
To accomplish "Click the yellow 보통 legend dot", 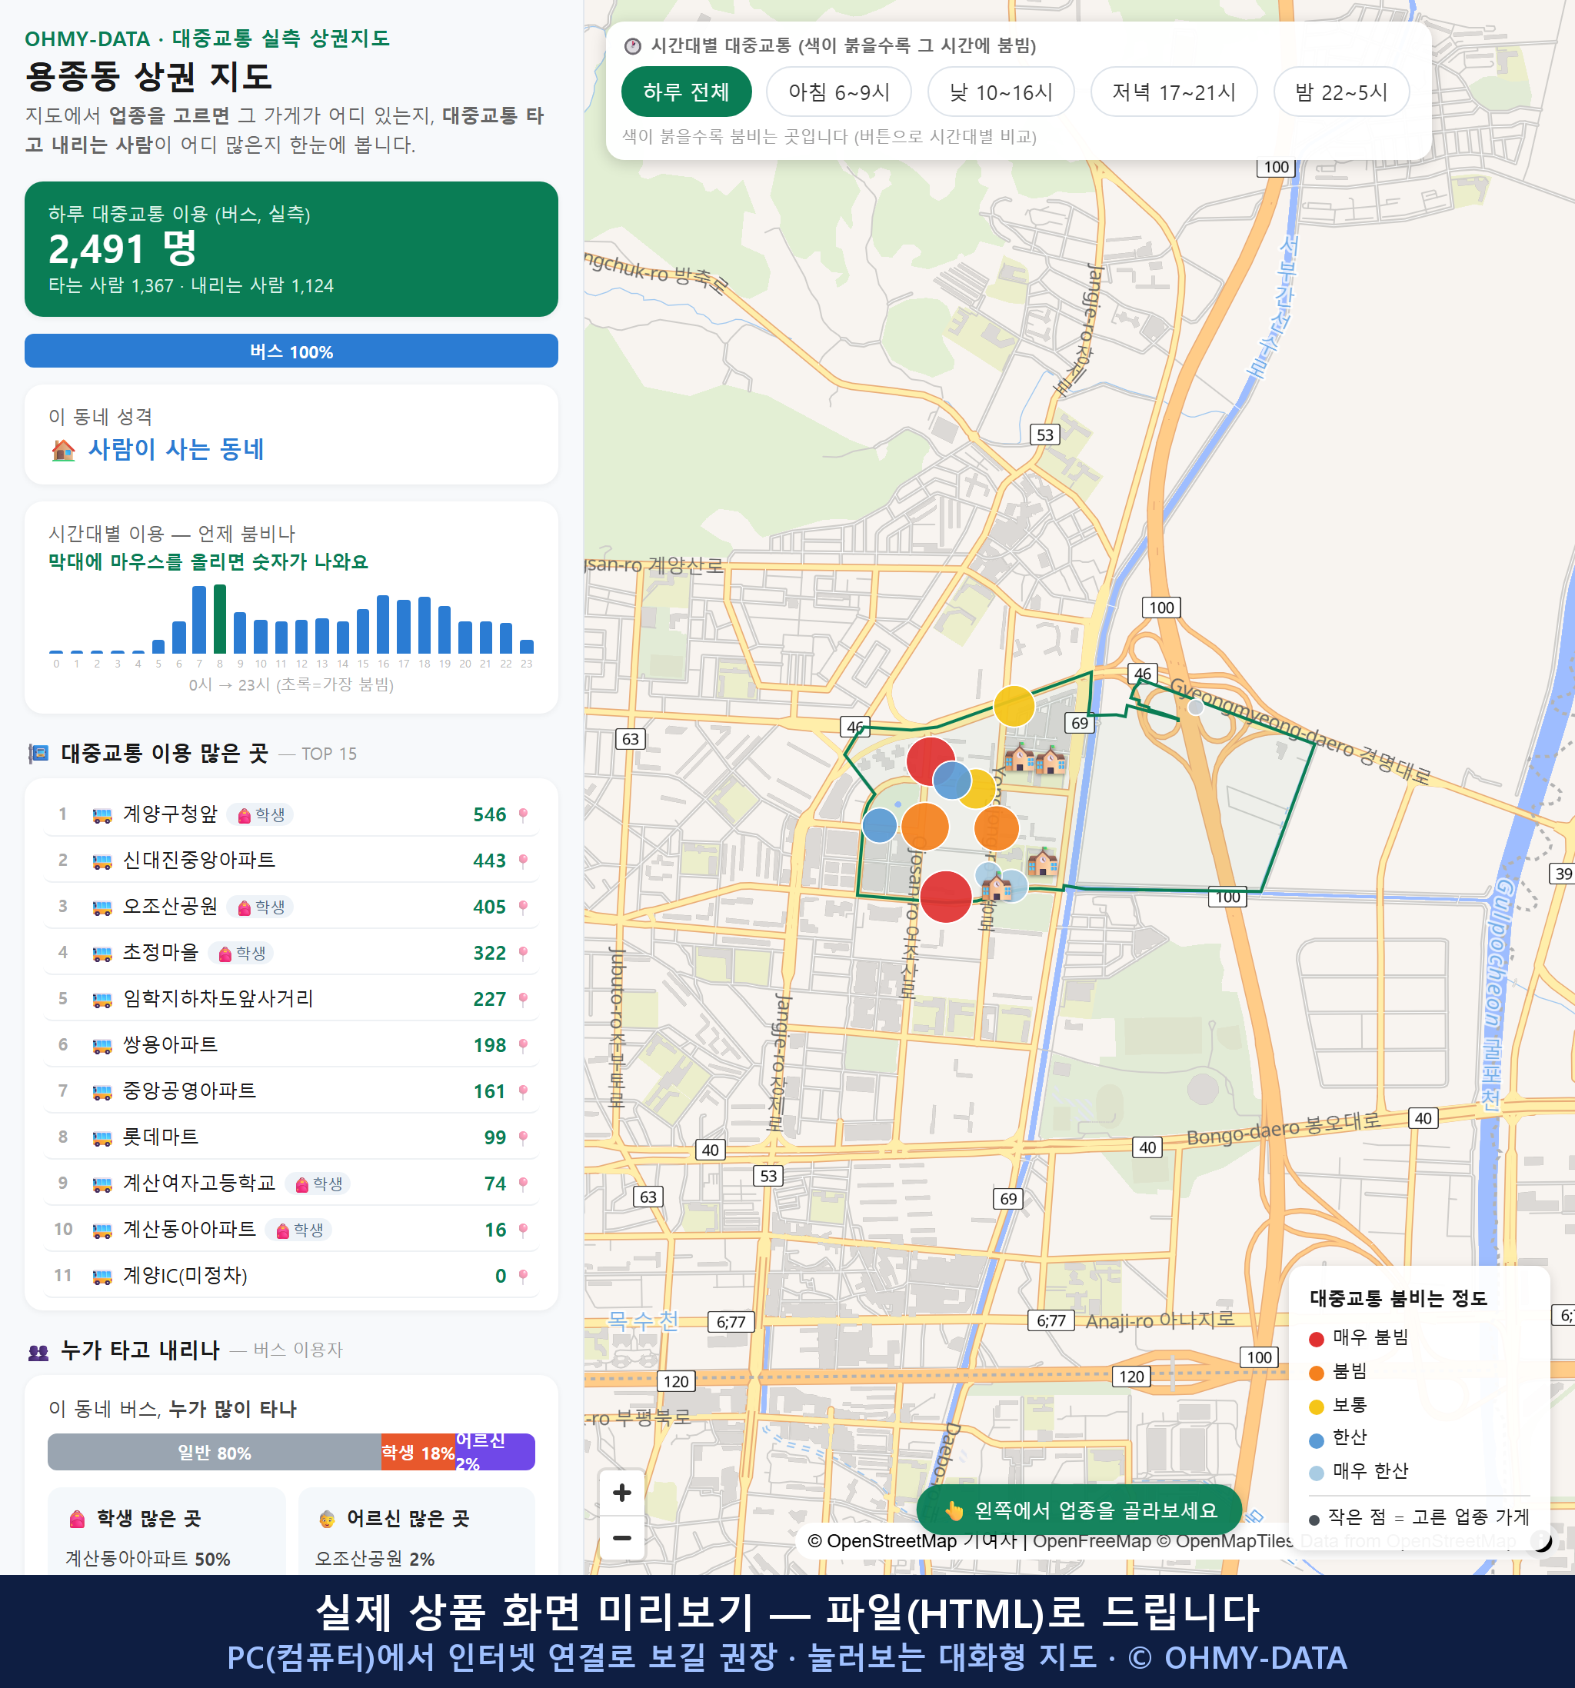I will click(x=1317, y=1407).
